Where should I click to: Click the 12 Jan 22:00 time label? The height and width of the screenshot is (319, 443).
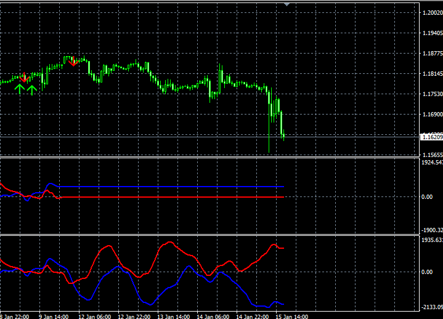point(134,317)
